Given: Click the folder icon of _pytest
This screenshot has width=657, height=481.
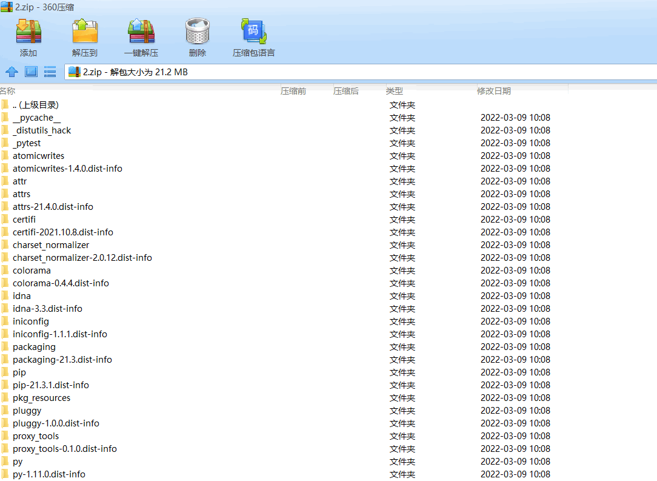Looking at the screenshot, I should [5, 143].
